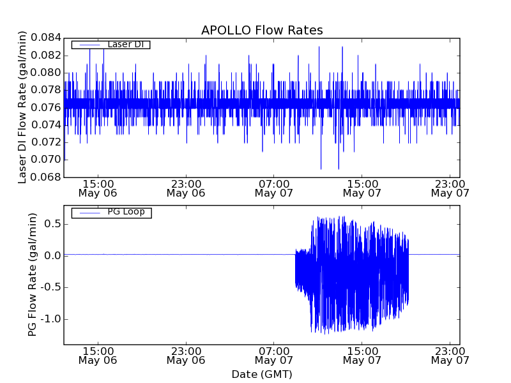Click the "Date (GMT)" x-axis label
Viewport: 511px width, 383px height.
262,374
